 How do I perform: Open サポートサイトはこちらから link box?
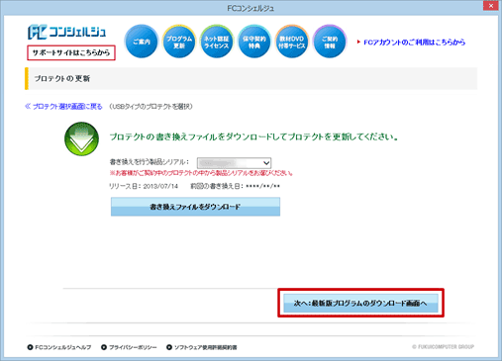pos(71,52)
